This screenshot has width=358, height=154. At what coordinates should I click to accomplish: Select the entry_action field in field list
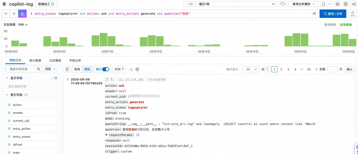click(31, 129)
